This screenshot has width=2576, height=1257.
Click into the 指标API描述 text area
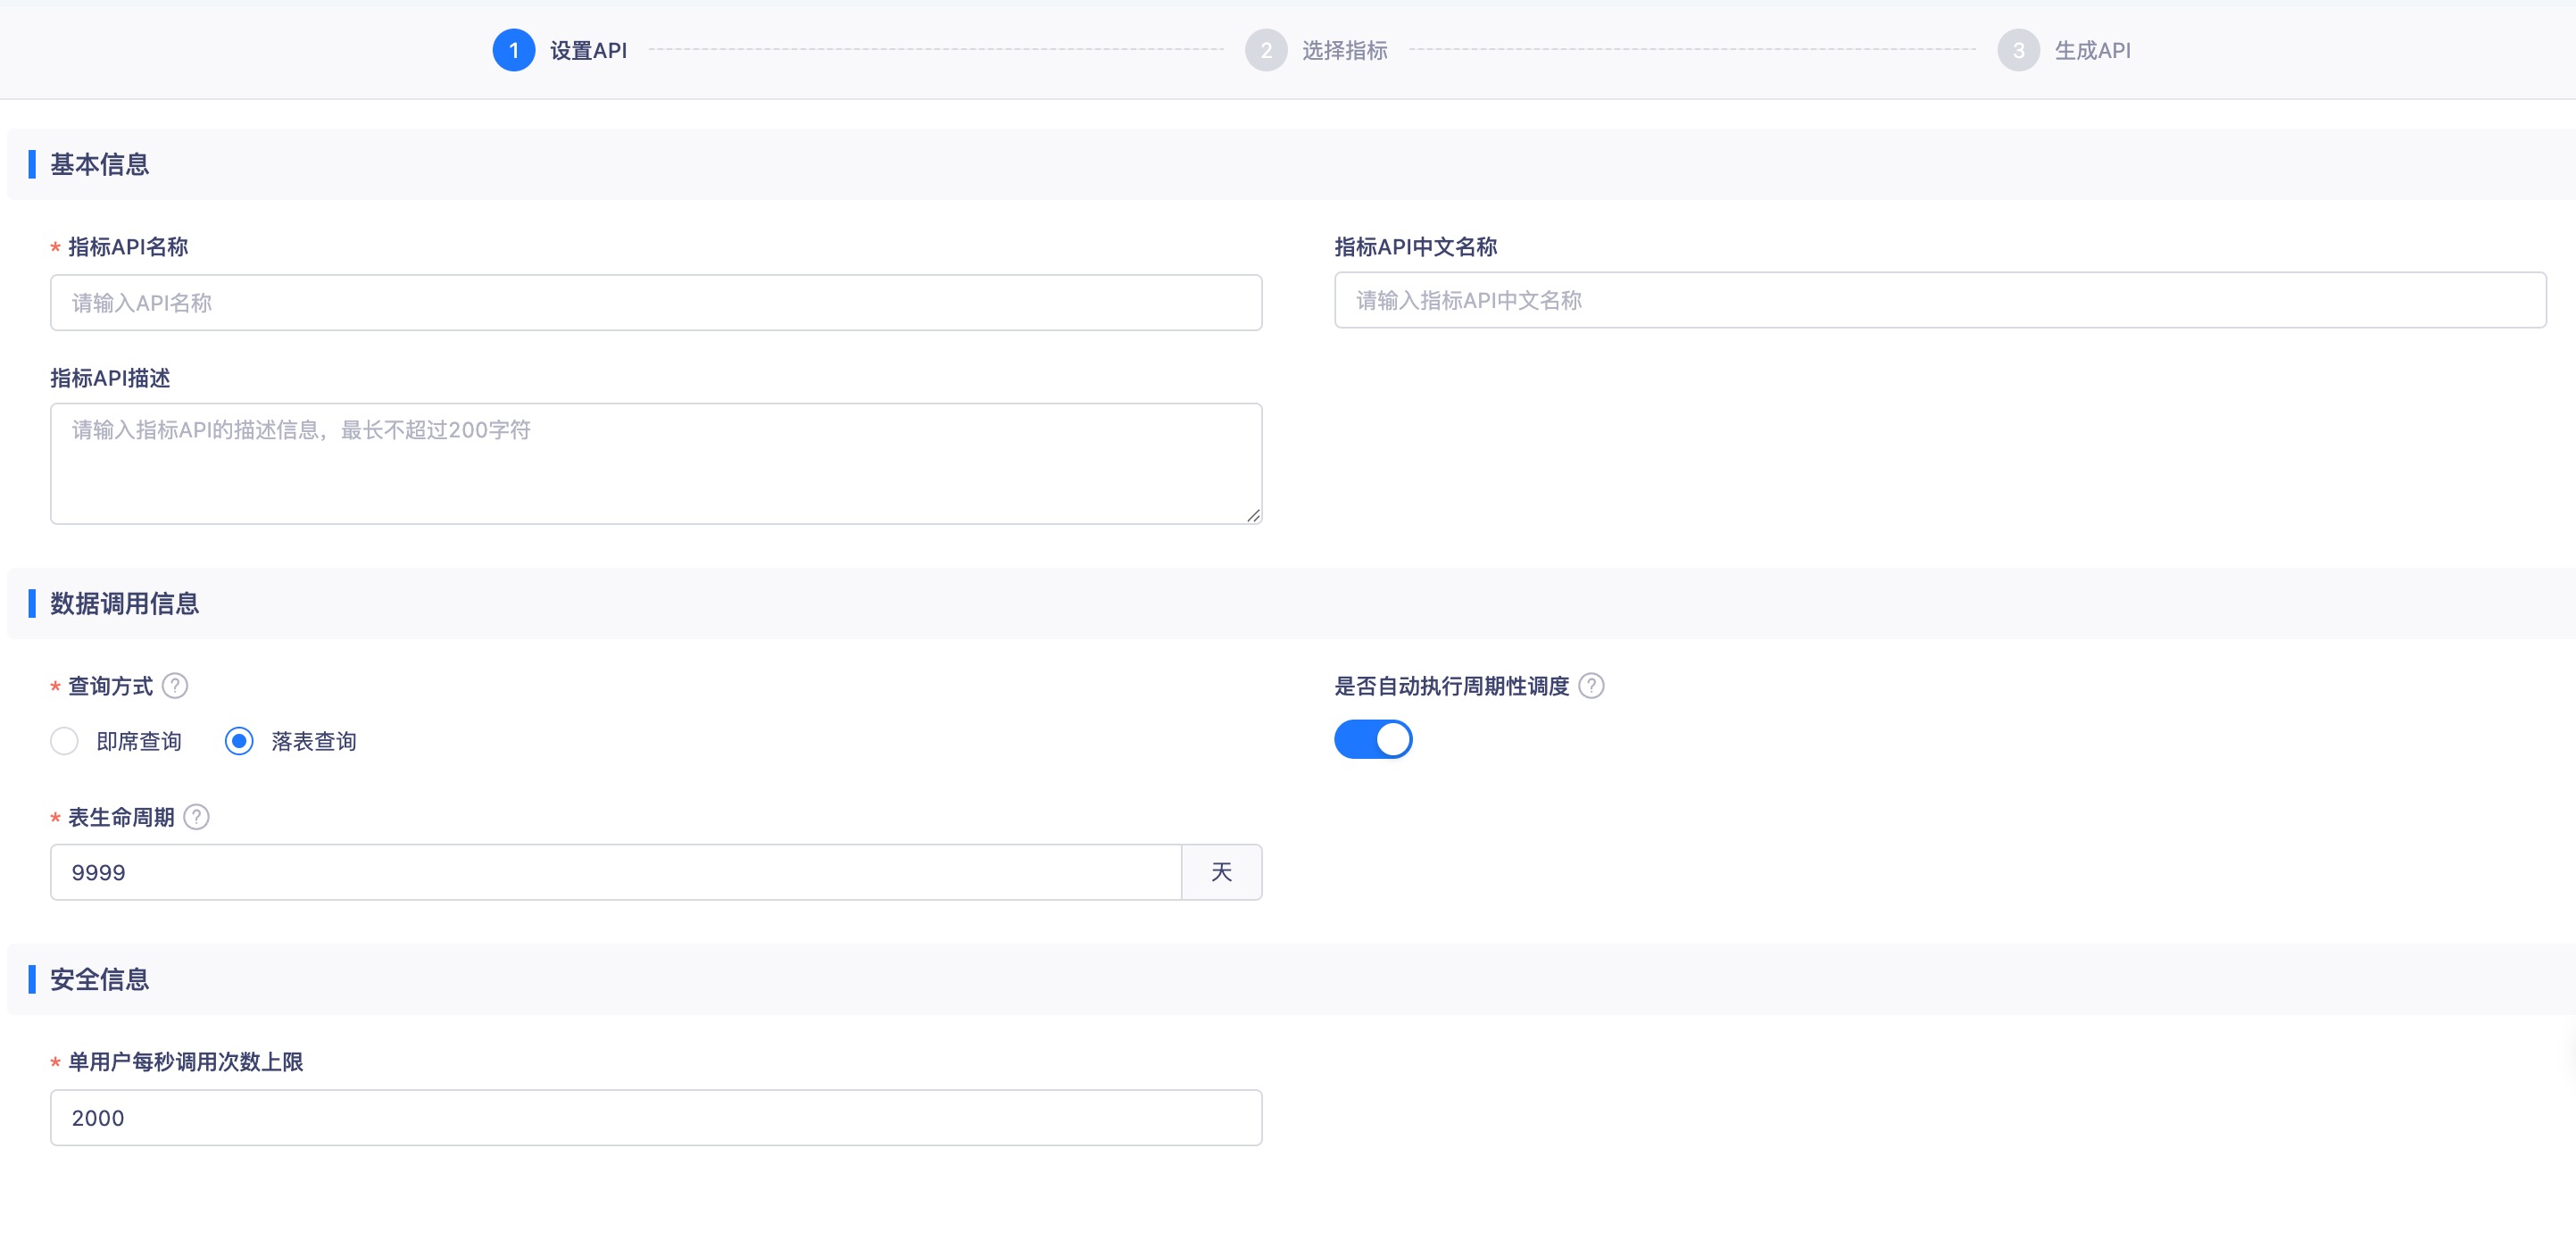pyautogui.click(x=656, y=464)
